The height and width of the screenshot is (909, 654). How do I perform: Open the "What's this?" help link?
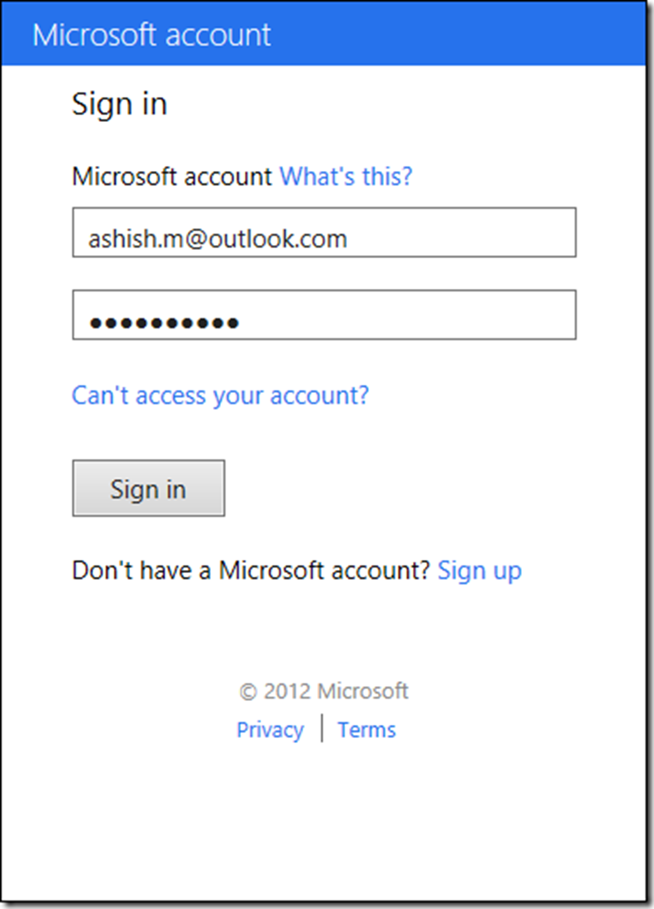346,176
